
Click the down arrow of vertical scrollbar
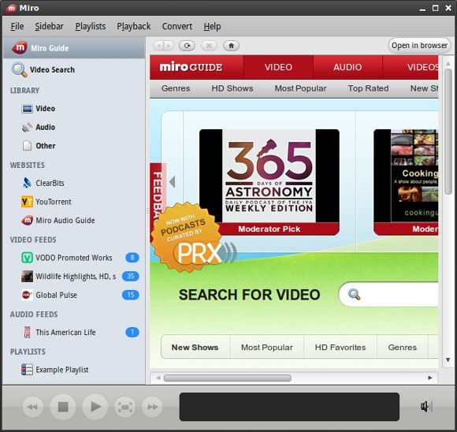[x=448, y=360]
